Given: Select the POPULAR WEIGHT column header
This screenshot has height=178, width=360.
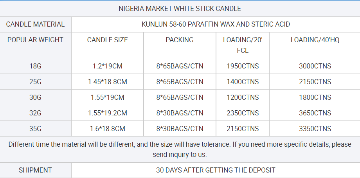Looking at the screenshot, I should point(35,45).
